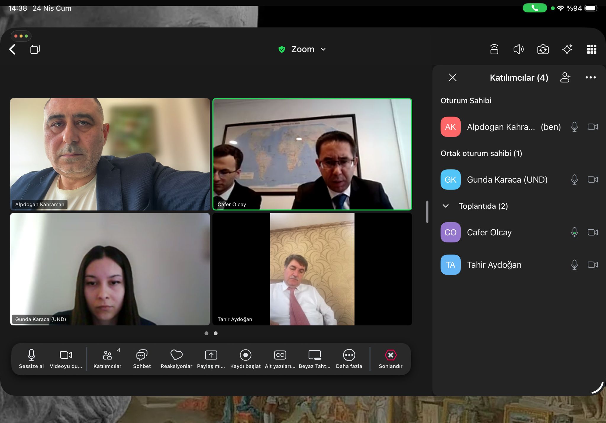Toggle Tahir Aydoğan's microphone in list
This screenshot has height=423, width=606.
point(574,265)
